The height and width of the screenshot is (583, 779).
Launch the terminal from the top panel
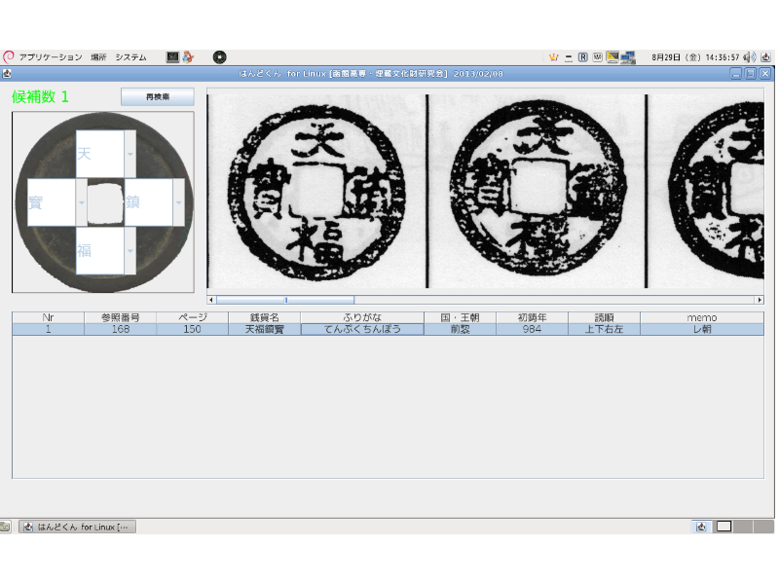[x=172, y=56]
